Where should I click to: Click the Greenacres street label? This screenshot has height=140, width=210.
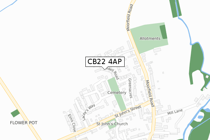(130, 88)
